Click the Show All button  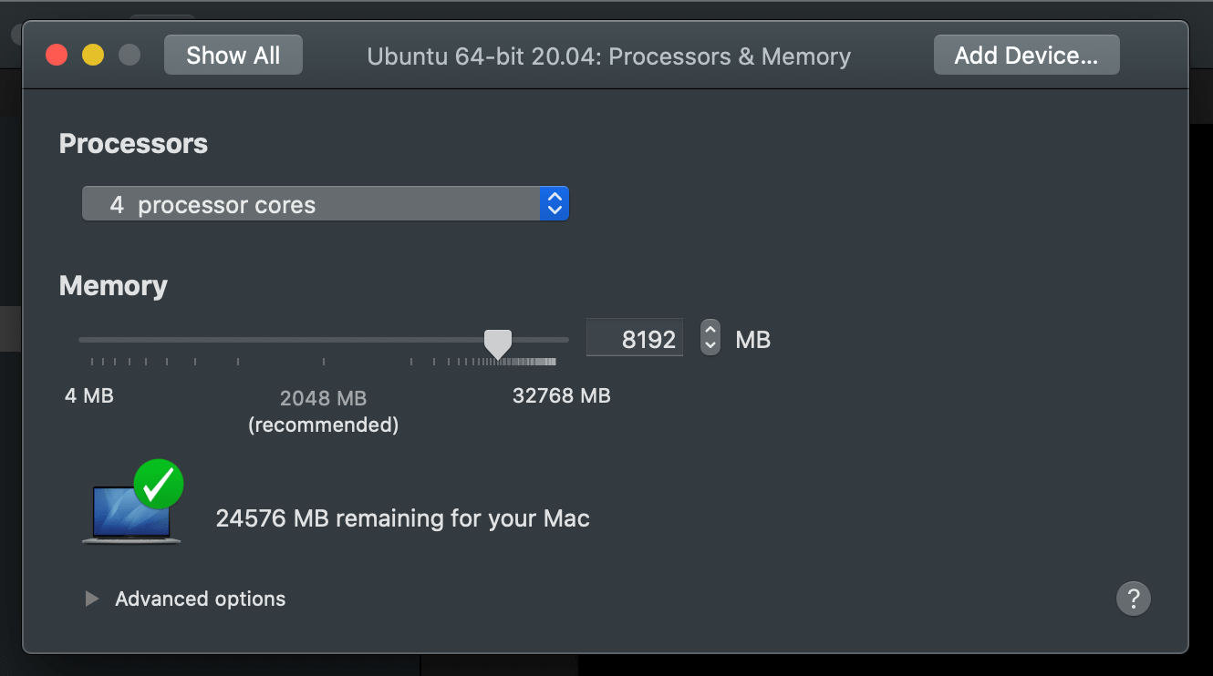tap(233, 56)
